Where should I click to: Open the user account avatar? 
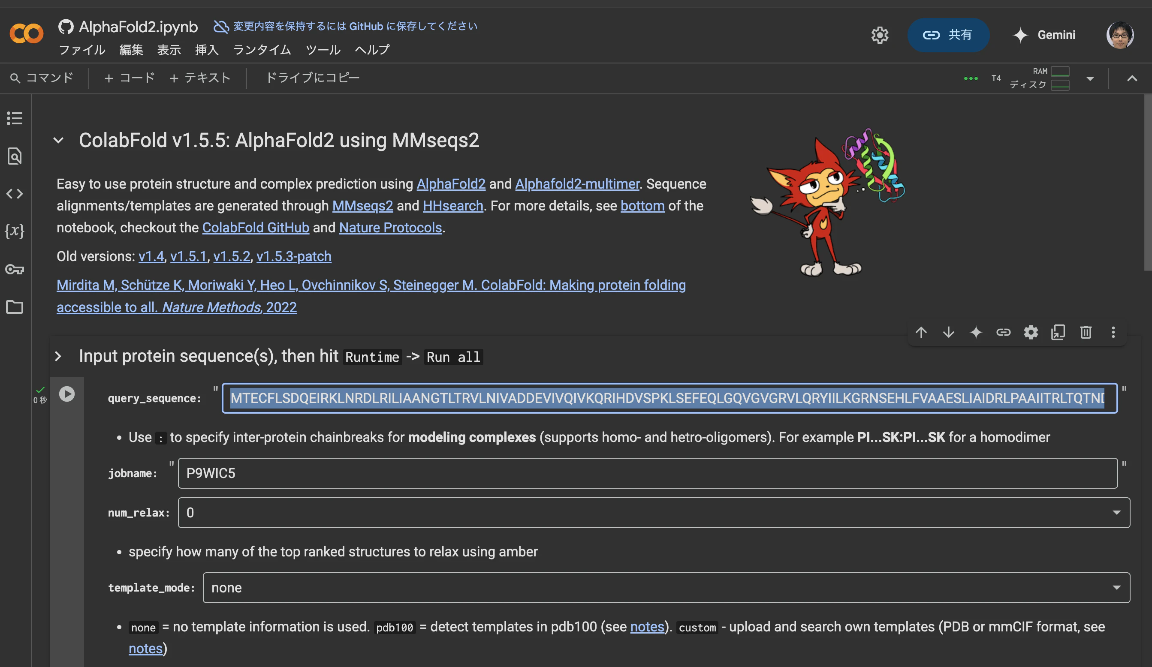[x=1119, y=35]
